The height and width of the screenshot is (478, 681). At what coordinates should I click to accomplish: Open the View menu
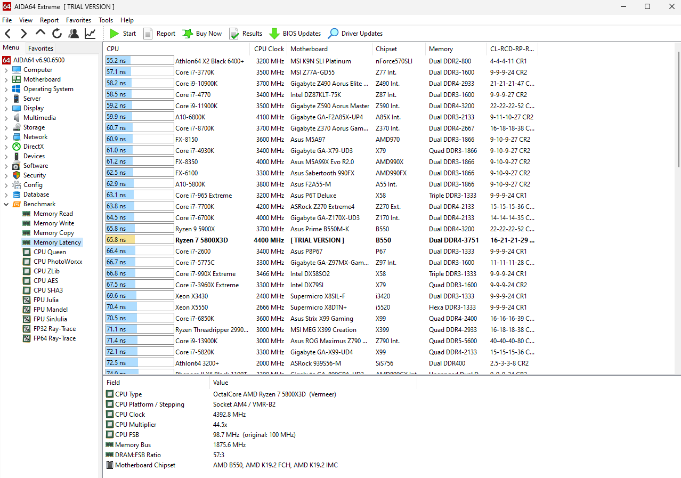26,20
